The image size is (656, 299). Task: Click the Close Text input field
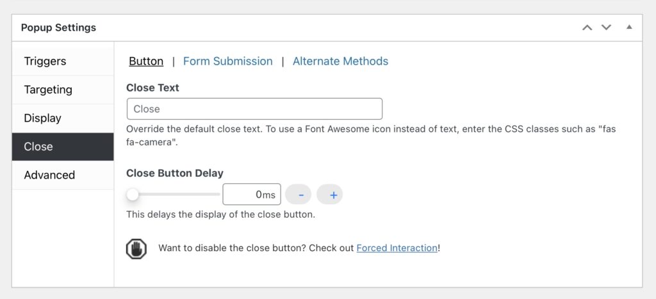coord(254,109)
